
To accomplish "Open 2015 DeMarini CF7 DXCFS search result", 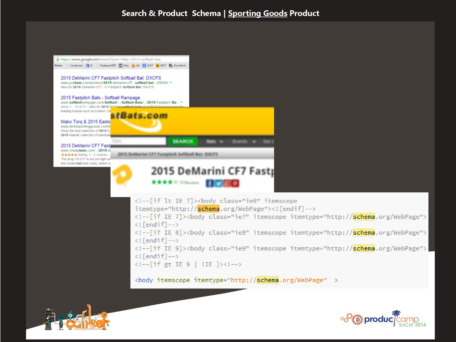I will [x=111, y=78].
